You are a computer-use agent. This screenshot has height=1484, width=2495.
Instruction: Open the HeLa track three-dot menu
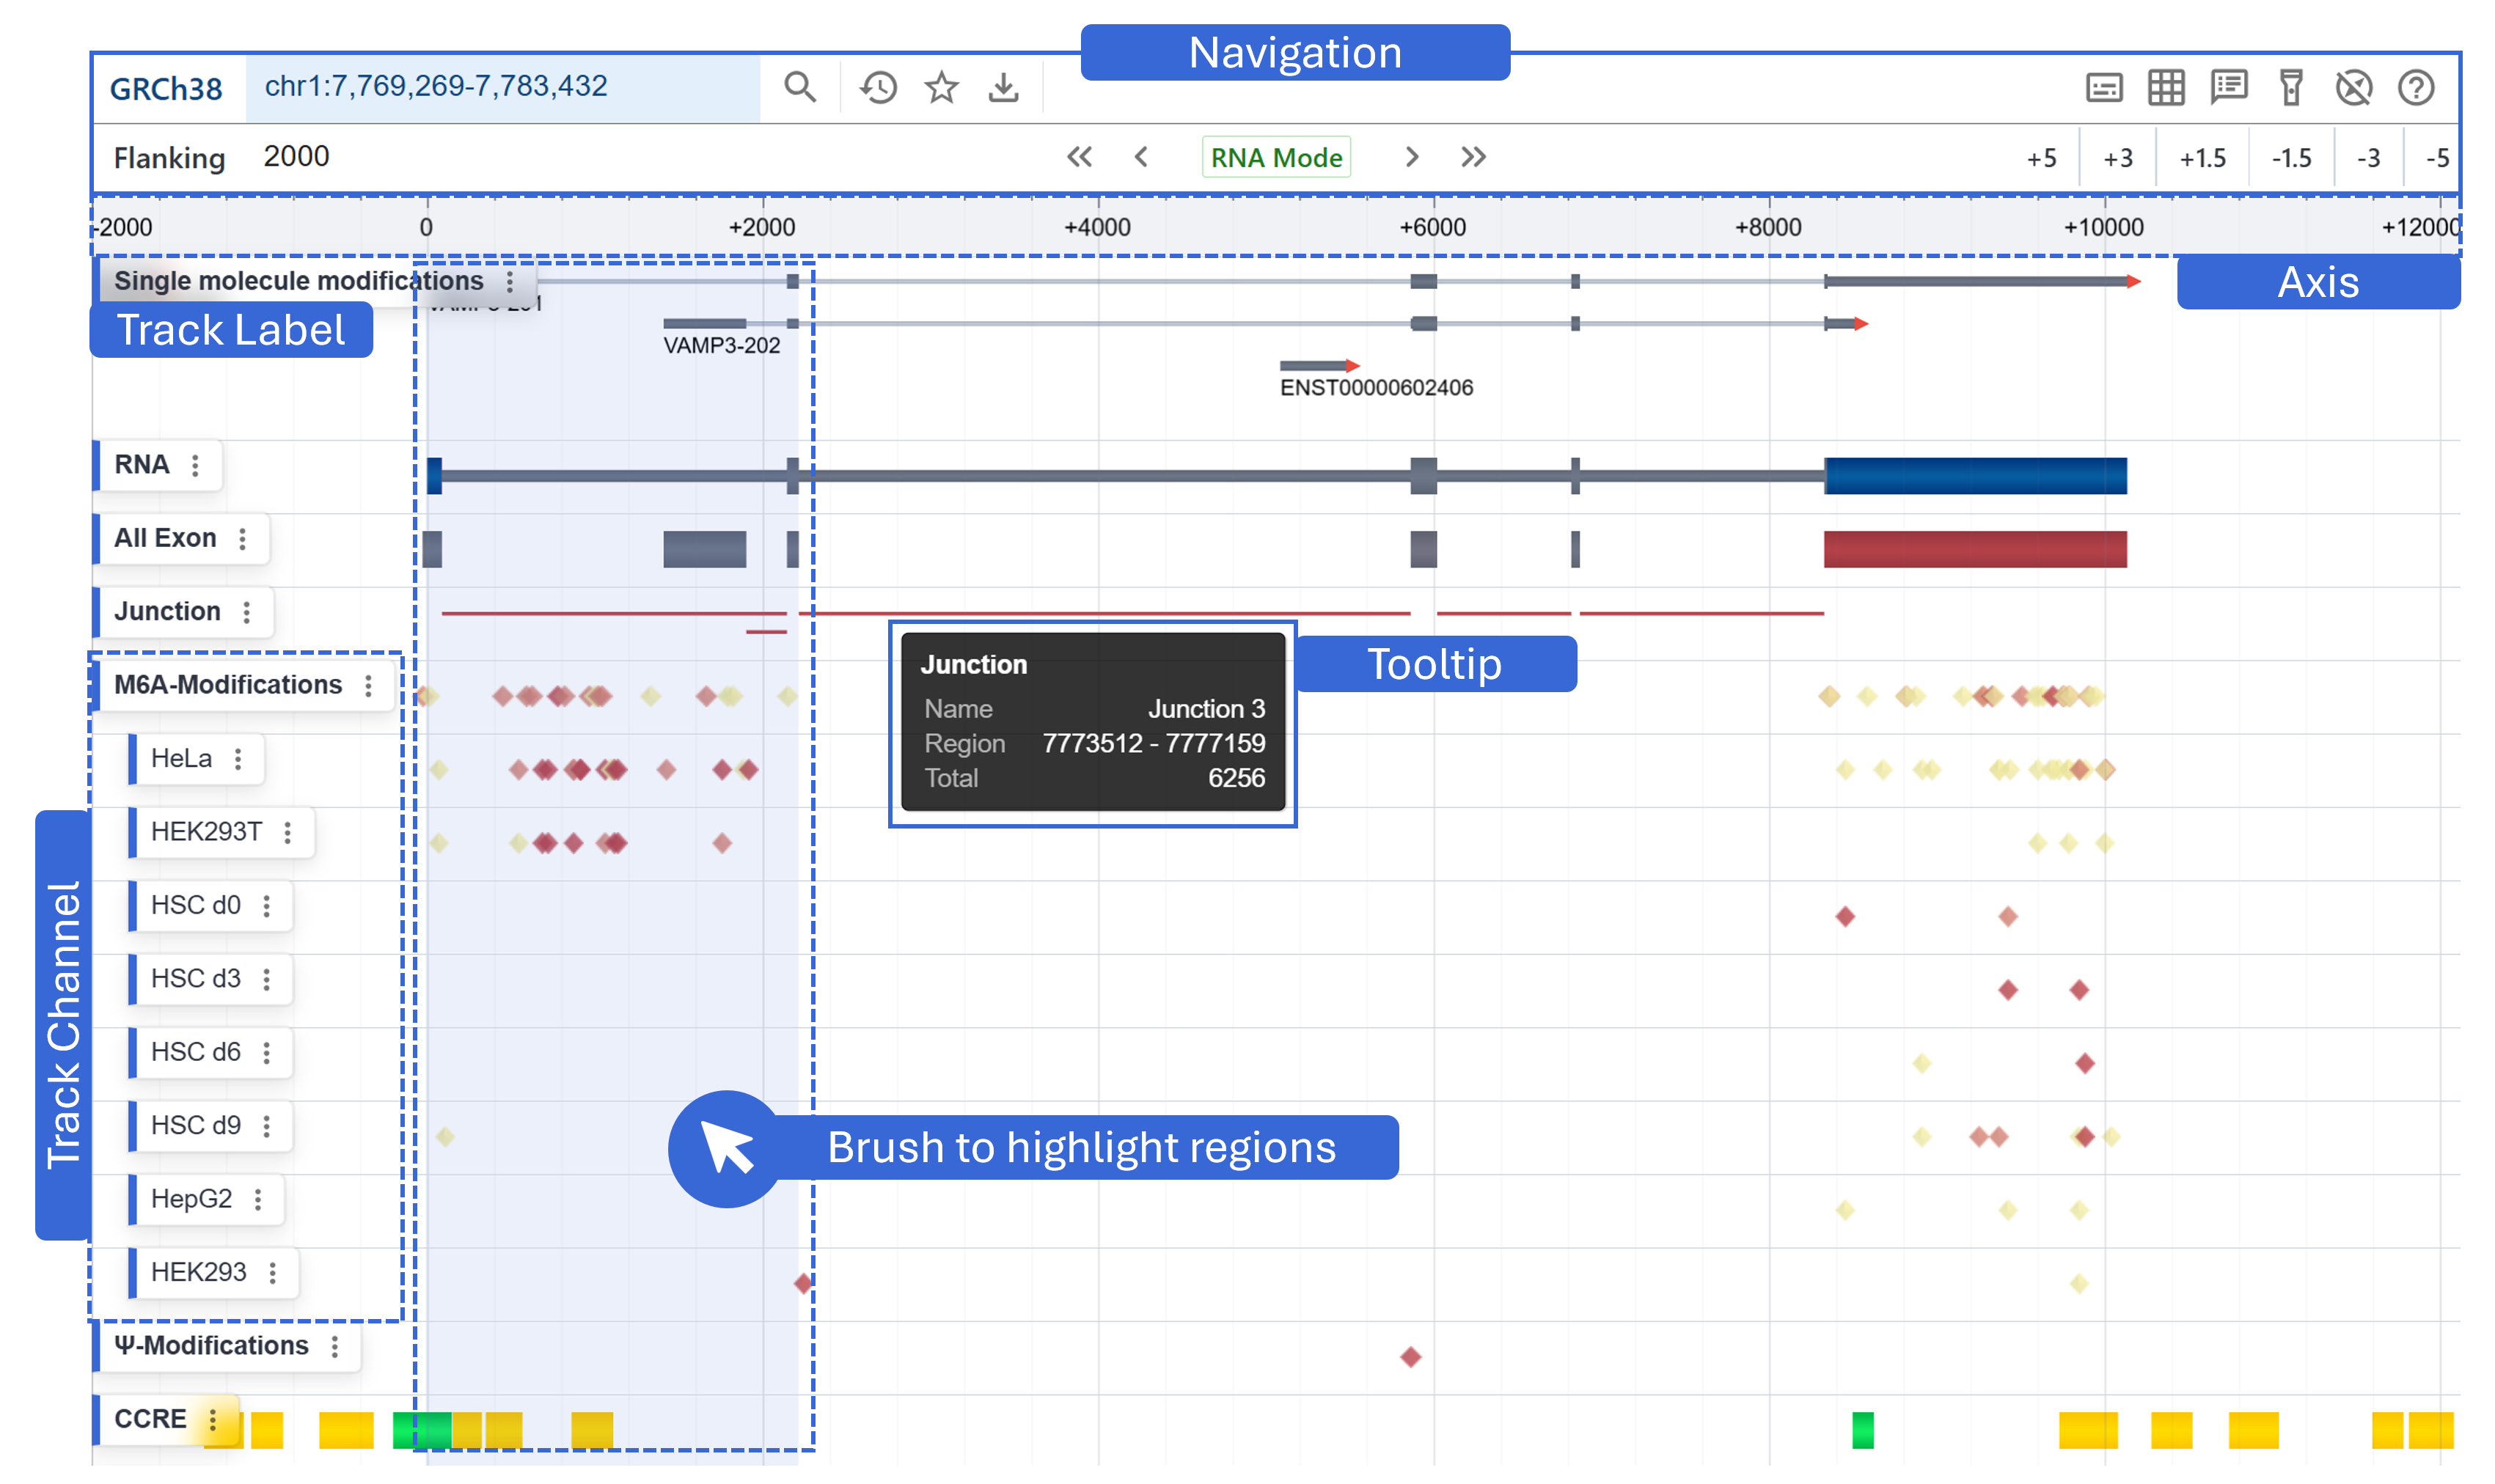tap(238, 759)
